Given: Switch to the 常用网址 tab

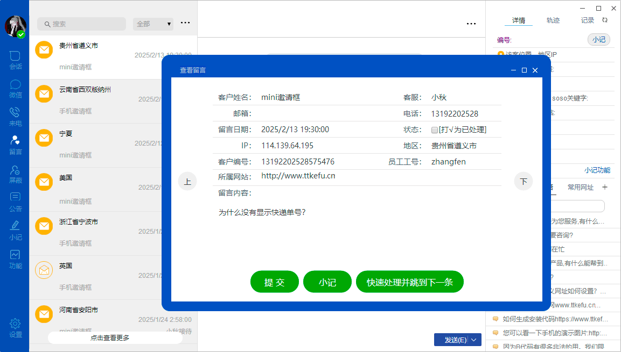Looking at the screenshot, I should point(581,187).
